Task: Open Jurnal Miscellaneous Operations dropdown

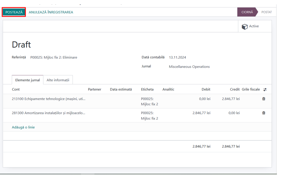Action: coord(189,67)
